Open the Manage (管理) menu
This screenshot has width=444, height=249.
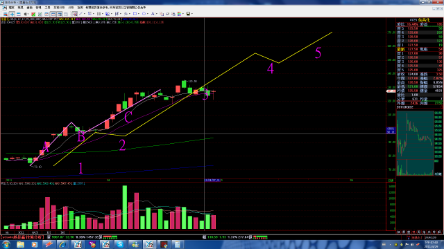38,8
